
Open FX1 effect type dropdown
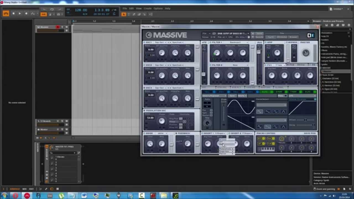(280, 65)
